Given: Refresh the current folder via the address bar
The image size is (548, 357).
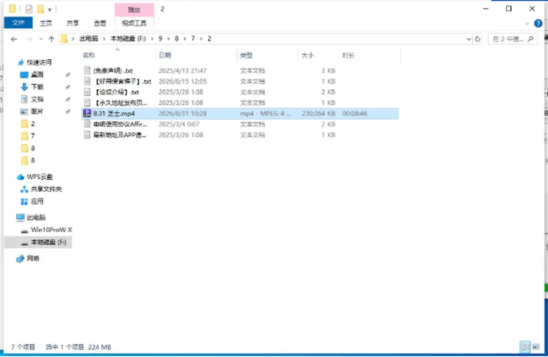Looking at the screenshot, I should click(x=477, y=39).
